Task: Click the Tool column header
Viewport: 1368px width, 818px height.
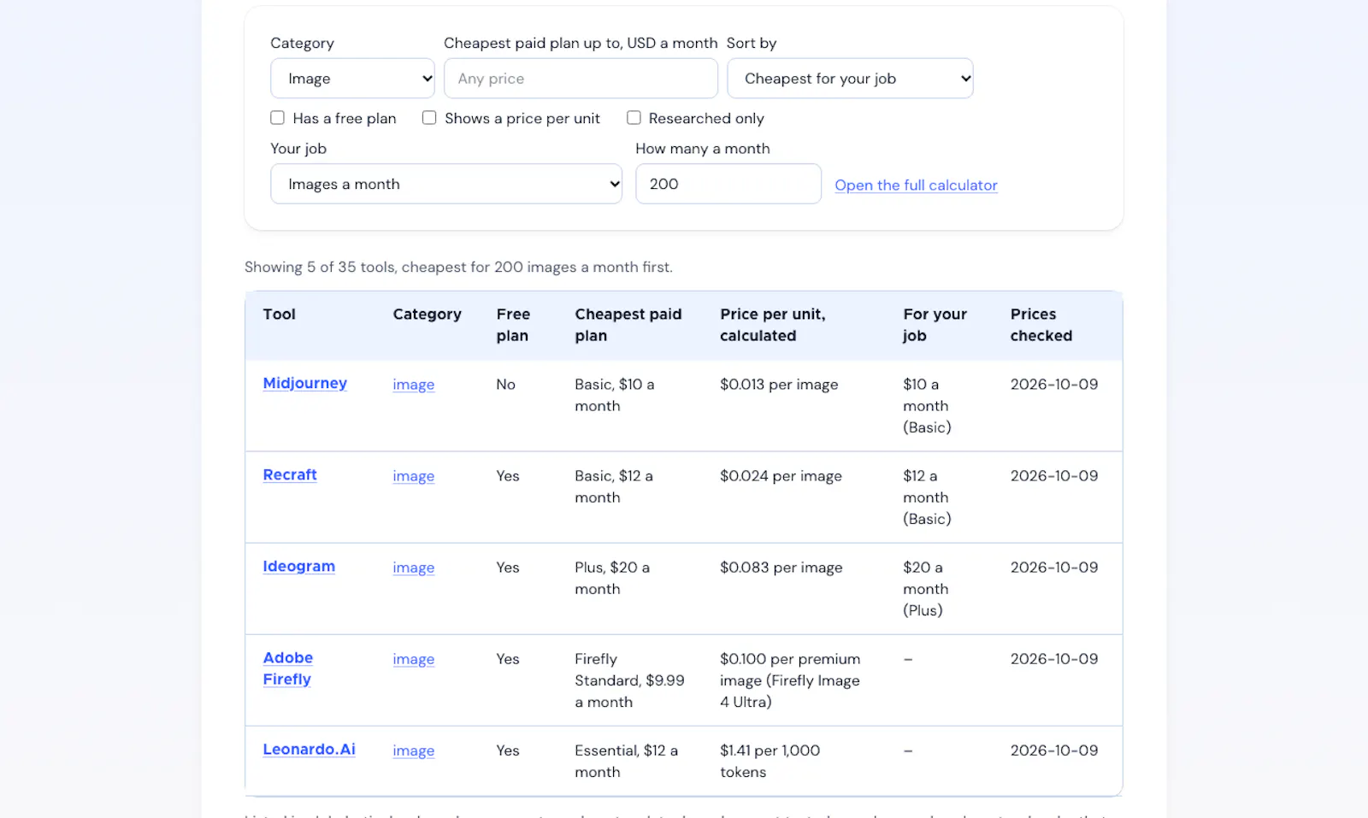Action: click(280, 314)
